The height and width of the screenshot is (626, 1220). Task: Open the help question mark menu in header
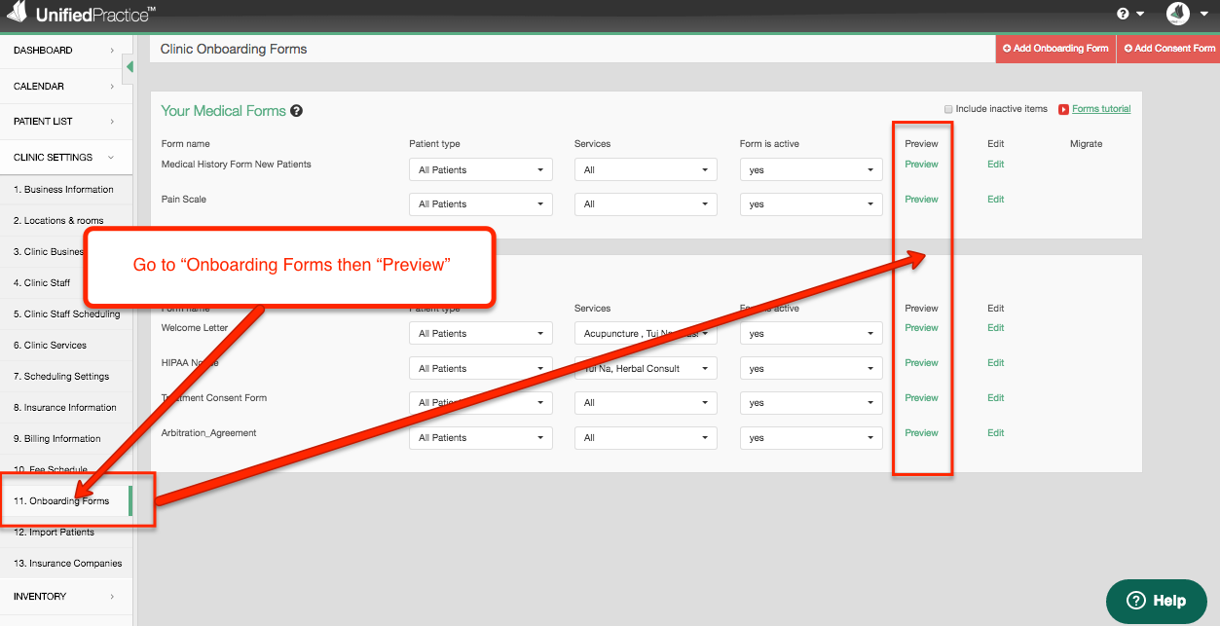click(x=1128, y=14)
